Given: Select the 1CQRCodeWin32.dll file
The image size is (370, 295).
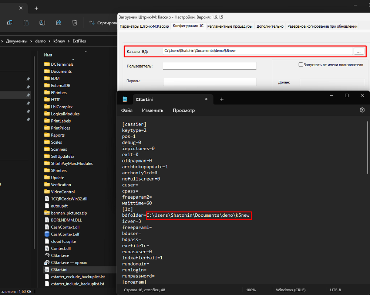Looking at the screenshot, I should [x=66, y=199].
